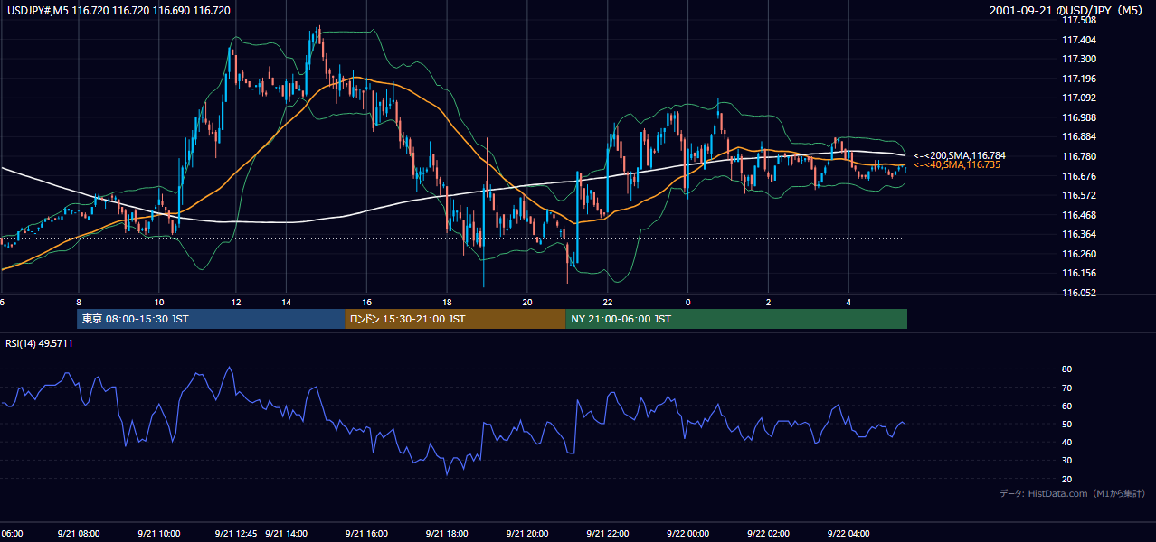Click the chart title 2001-09-21 のUSD/JPY (M5)
This screenshot has width=1156, height=542.
point(1067,10)
